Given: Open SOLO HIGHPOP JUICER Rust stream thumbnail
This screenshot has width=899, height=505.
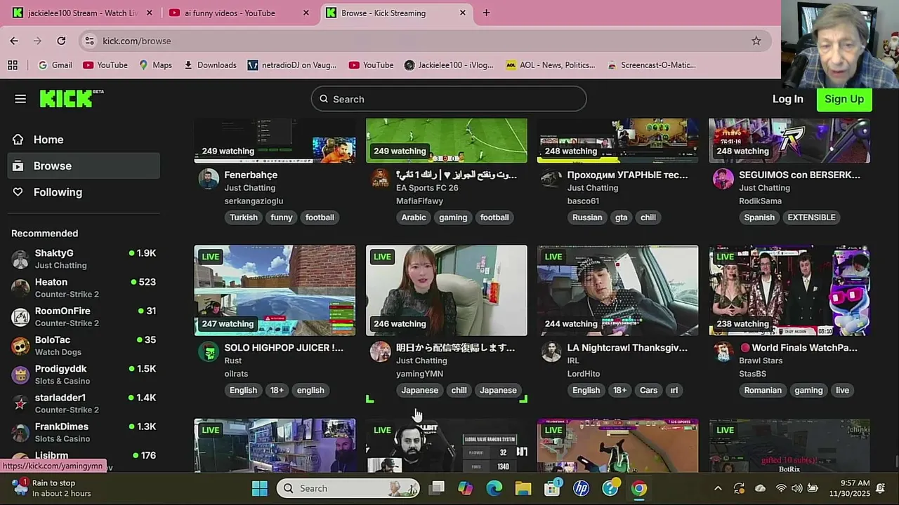Looking at the screenshot, I should [275, 290].
